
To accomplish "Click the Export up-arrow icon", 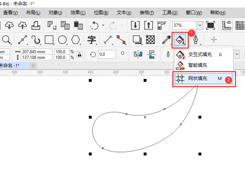I will pyautogui.click(x=149, y=25).
